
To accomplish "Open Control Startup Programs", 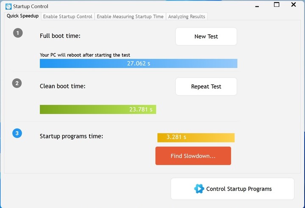I will coord(233,189).
